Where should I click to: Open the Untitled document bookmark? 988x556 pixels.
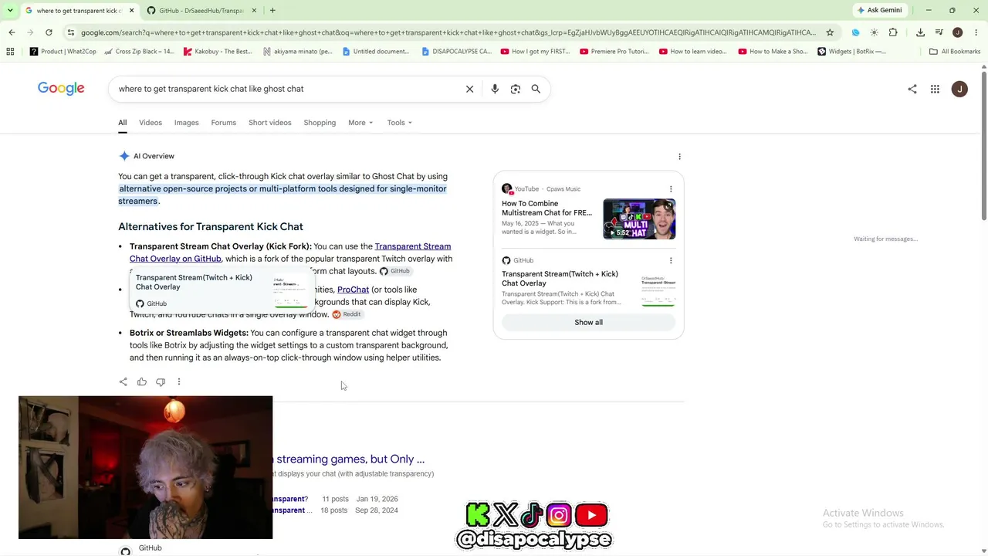point(376,52)
